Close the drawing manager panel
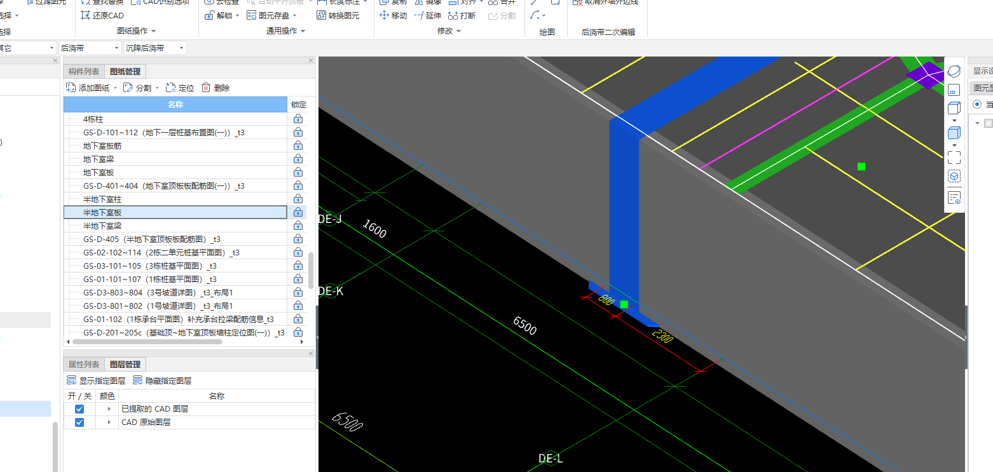993x472 pixels. coord(311,60)
